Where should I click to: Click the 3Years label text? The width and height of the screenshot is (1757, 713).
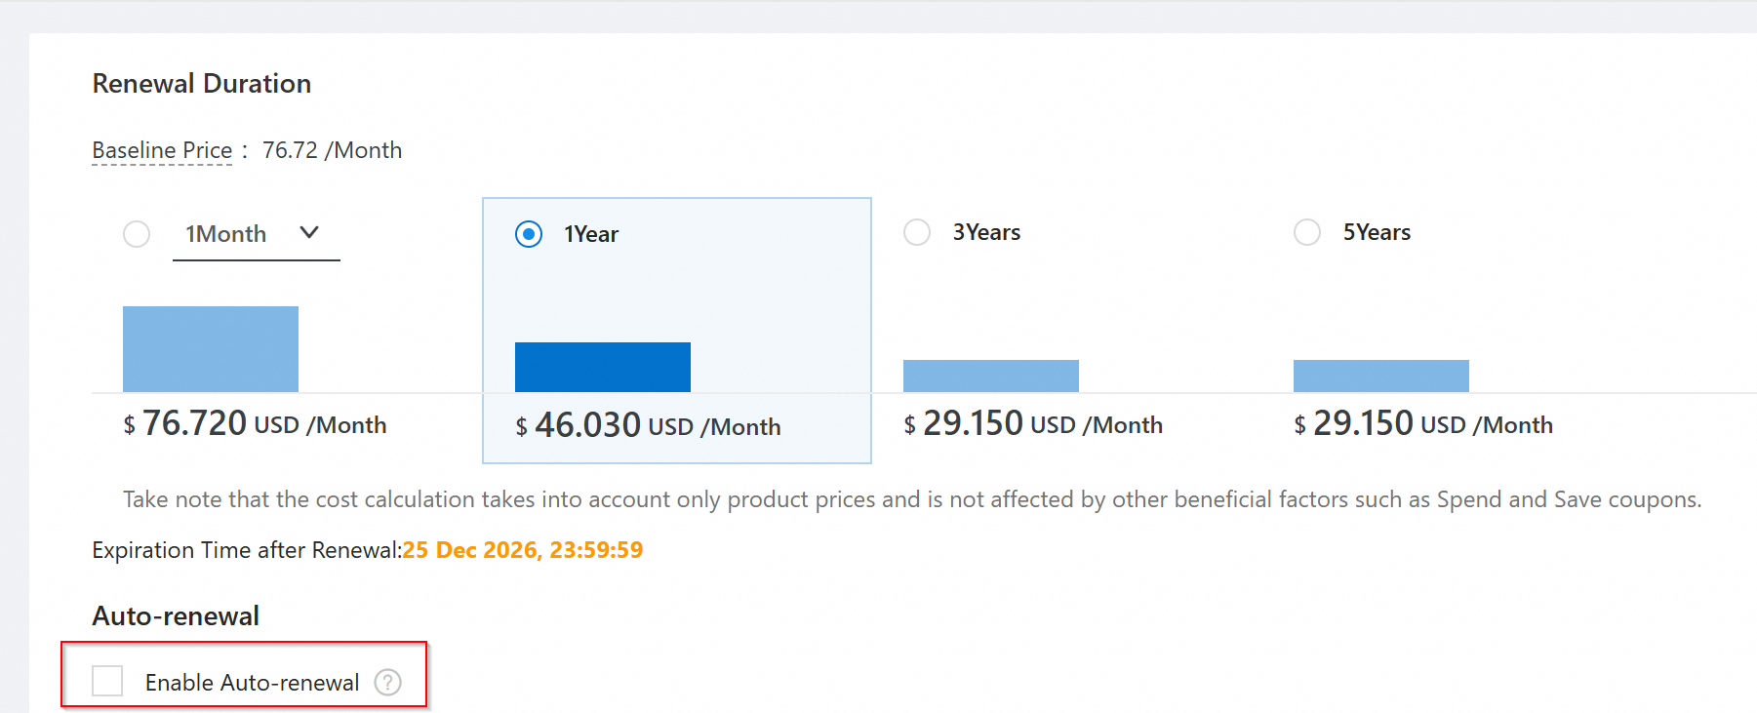point(986,232)
